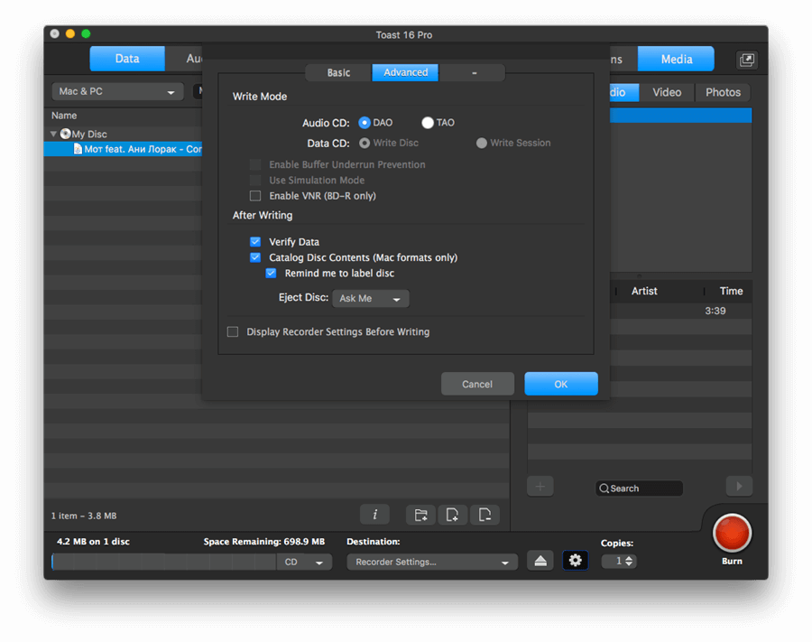Click '4.2 MB on 1 disc' text

click(93, 542)
